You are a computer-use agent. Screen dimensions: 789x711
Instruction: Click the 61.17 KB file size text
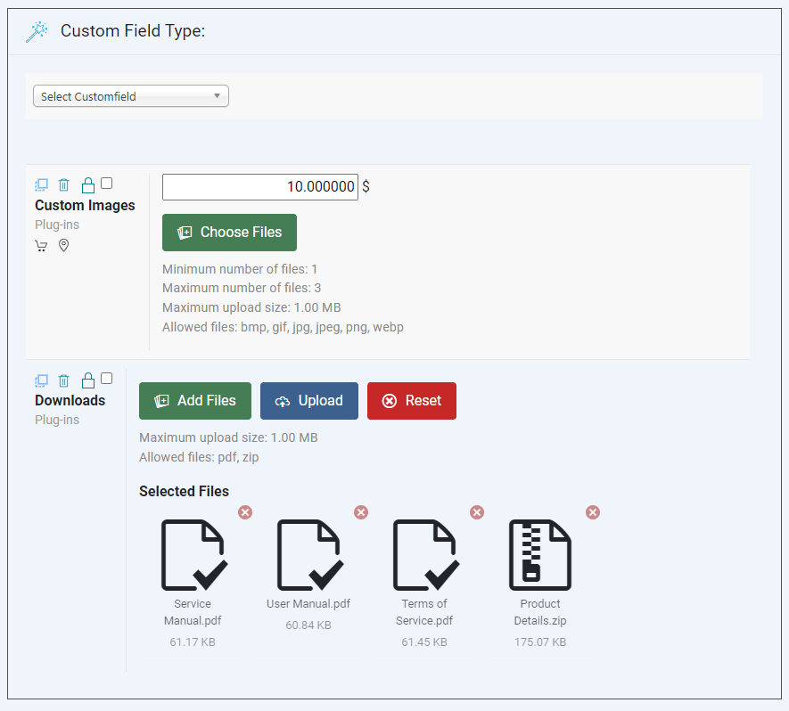193,642
